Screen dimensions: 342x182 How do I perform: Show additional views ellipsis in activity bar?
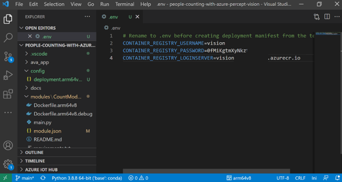click(8, 113)
